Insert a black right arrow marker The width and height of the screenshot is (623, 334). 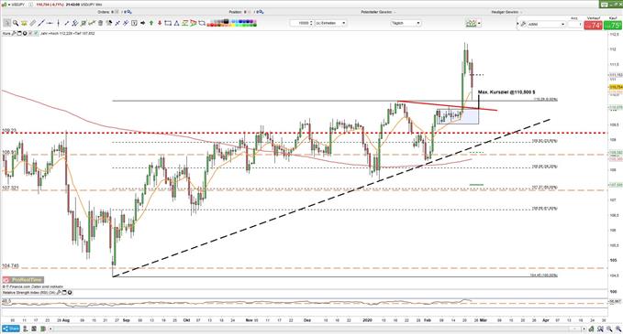142,23
